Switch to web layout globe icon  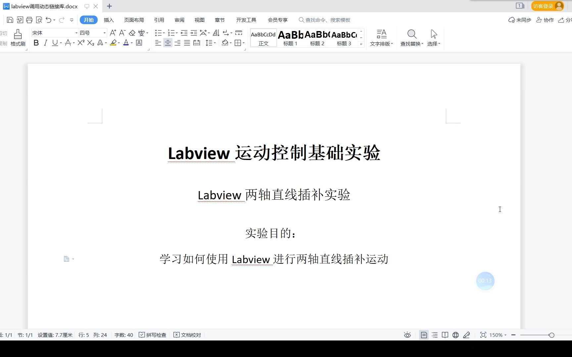point(456,335)
